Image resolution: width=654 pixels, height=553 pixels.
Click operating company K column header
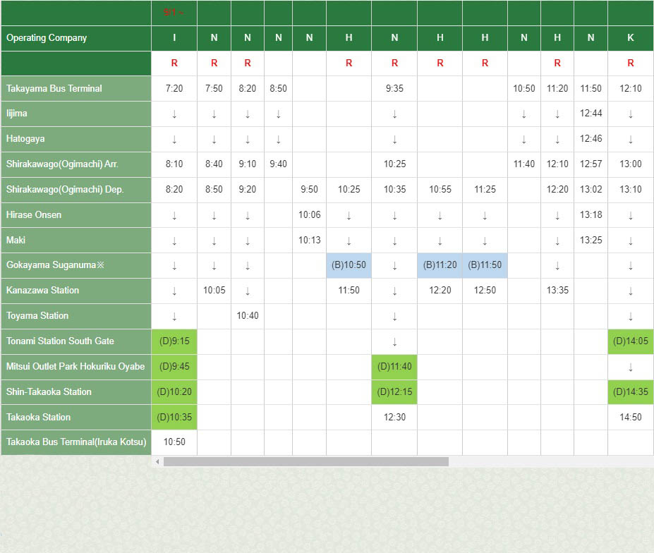pos(630,38)
